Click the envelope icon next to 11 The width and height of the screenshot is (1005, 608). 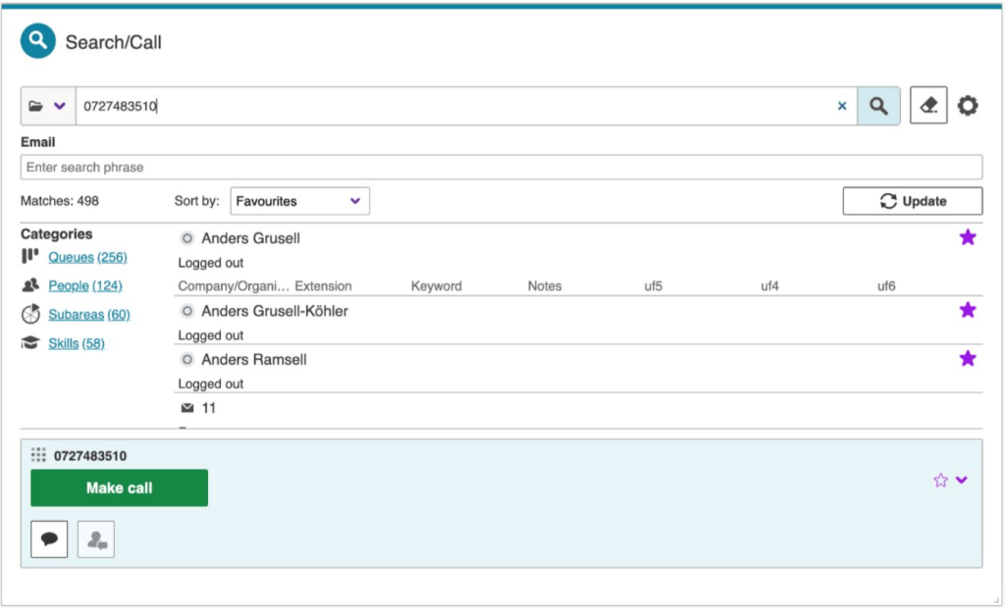[x=187, y=408]
